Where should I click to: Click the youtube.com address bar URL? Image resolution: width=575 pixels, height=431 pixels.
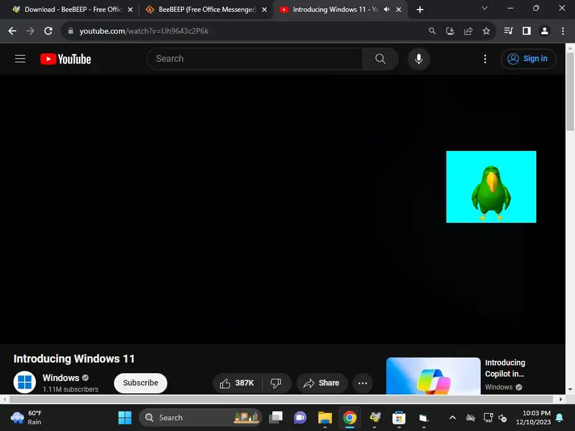click(144, 31)
